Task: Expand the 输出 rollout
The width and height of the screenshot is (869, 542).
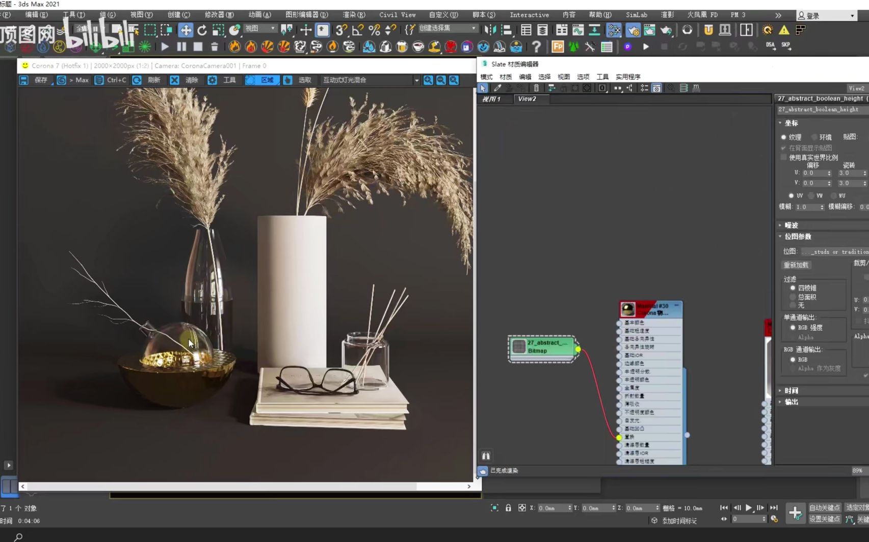Action: click(791, 402)
